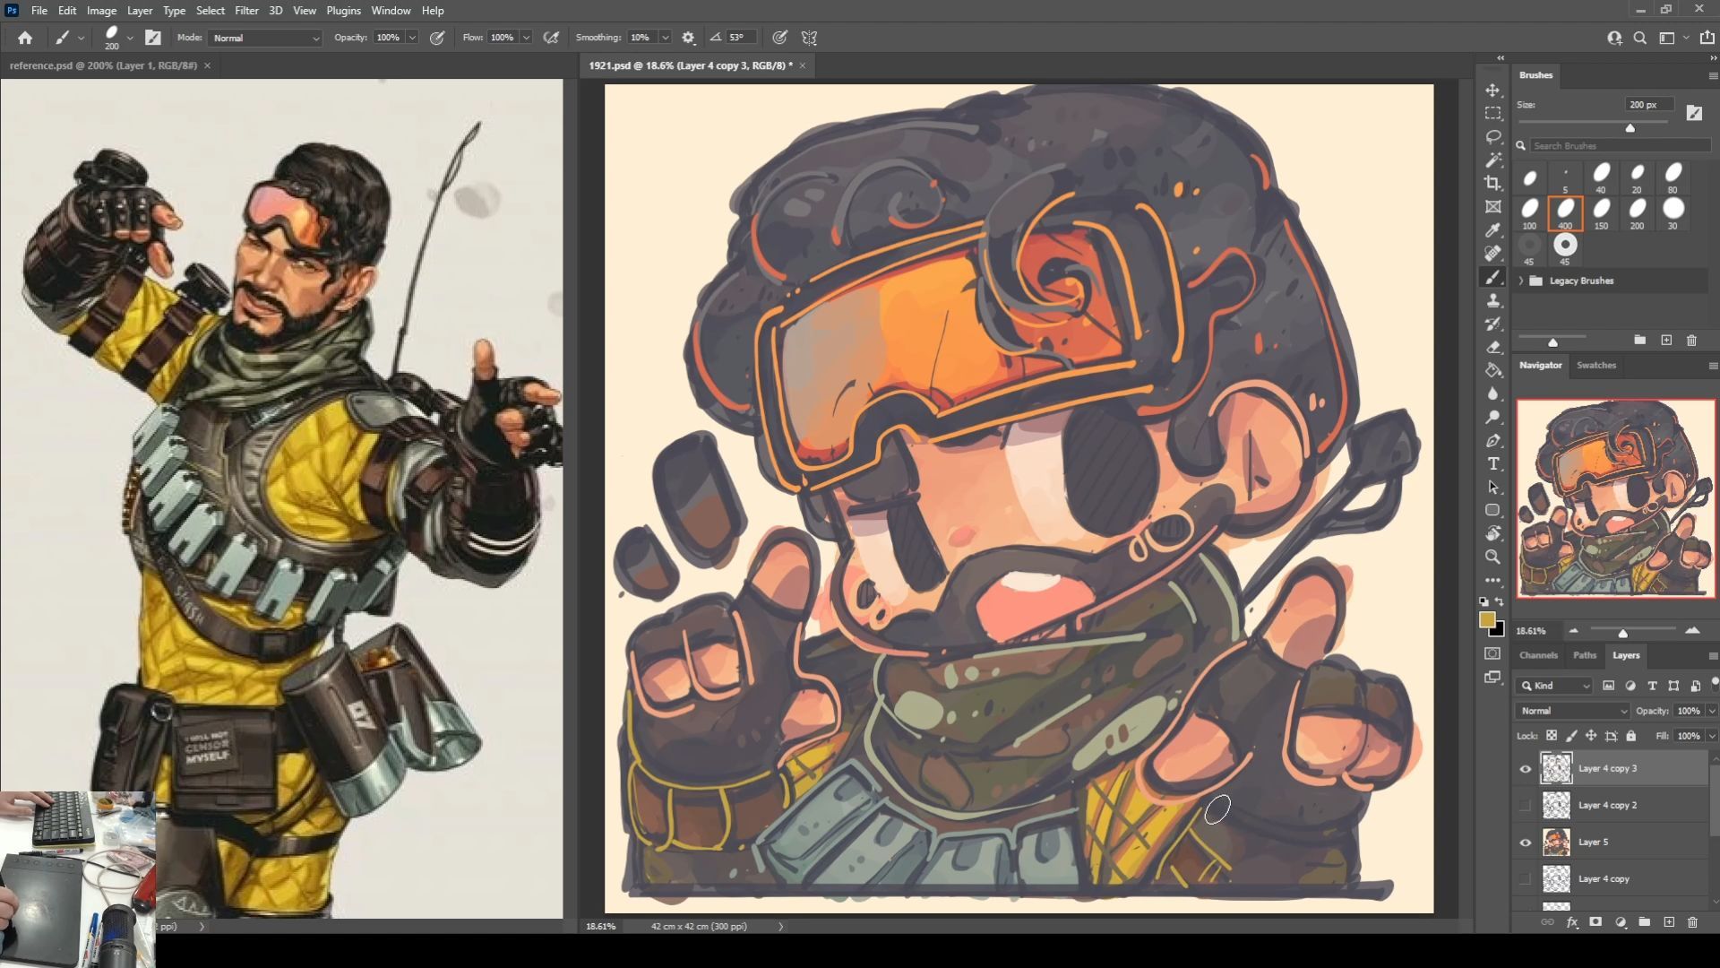
Task: Click the Home icon in options bar
Action: (25, 38)
